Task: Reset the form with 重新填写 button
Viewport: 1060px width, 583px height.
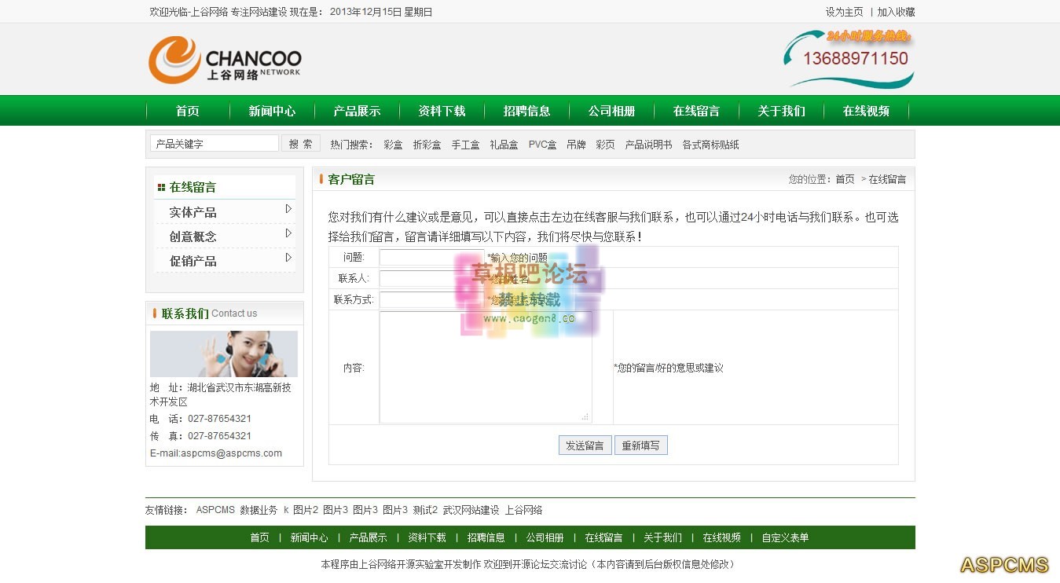Action: click(x=640, y=445)
